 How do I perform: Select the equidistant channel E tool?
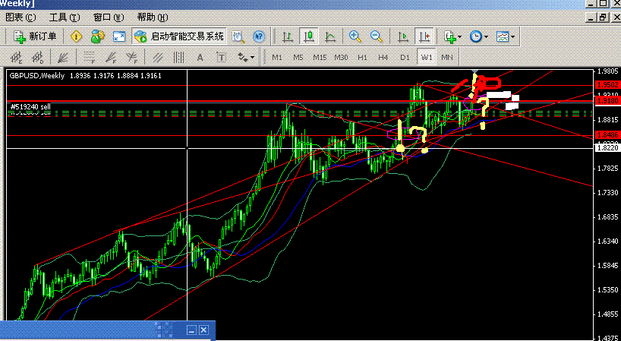(x=16, y=58)
